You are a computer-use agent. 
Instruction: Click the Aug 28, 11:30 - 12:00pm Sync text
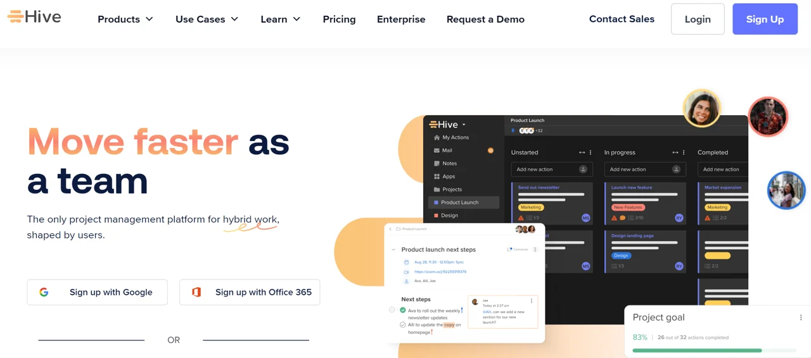[439, 262]
